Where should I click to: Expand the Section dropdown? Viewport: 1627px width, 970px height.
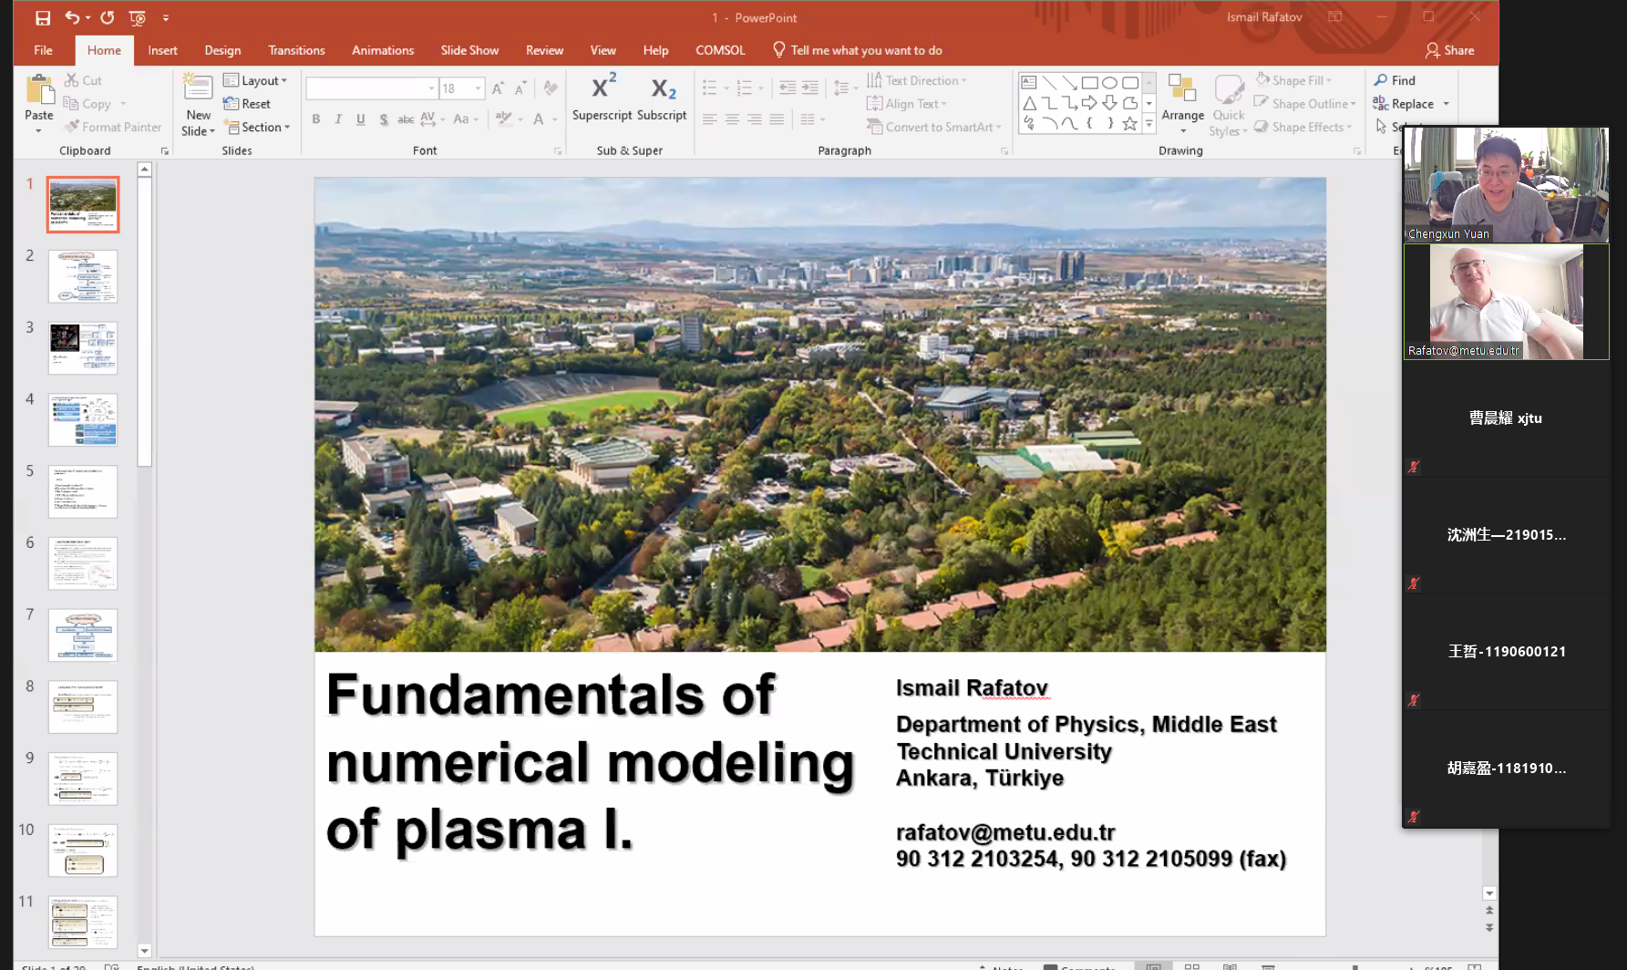[258, 128]
